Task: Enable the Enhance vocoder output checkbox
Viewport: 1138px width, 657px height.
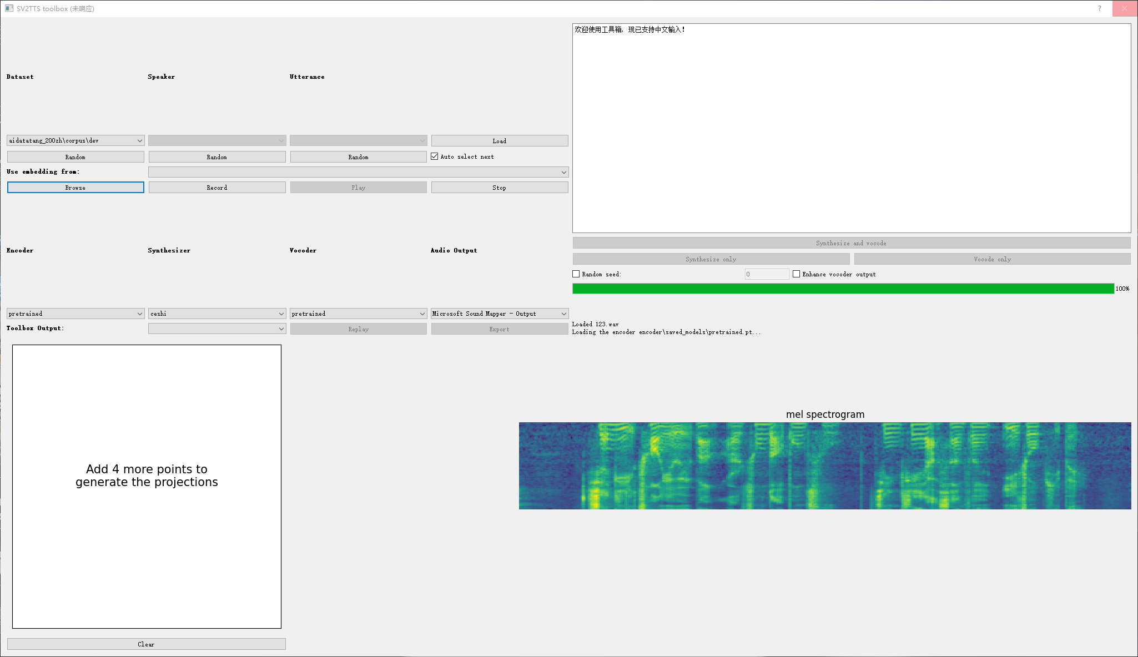Action: point(797,274)
